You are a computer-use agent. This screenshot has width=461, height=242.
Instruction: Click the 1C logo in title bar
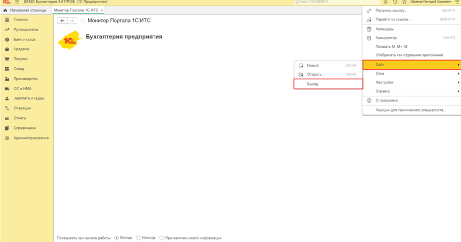click(x=6, y=2)
